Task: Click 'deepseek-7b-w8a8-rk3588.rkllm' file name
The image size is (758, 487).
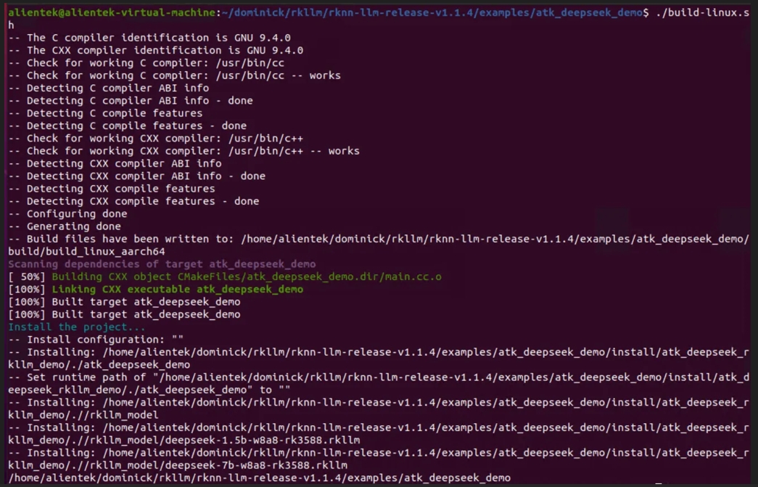Action: (x=256, y=465)
